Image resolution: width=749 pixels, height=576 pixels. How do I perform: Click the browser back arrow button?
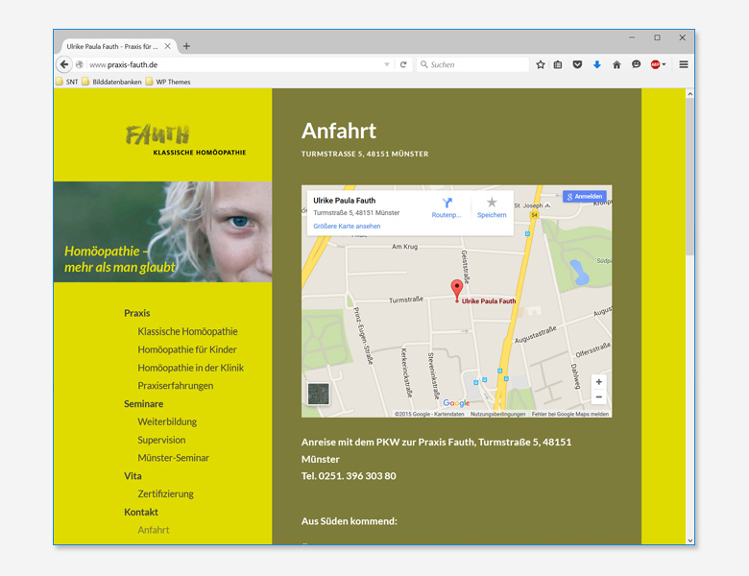(x=64, y=64)
